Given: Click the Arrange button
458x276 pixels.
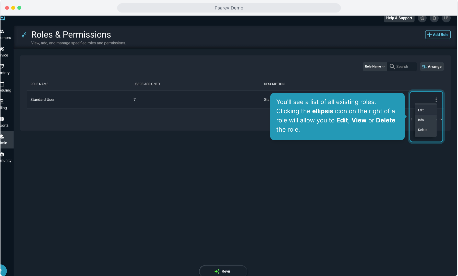Looking at the screenshot, I should [432, 67].
